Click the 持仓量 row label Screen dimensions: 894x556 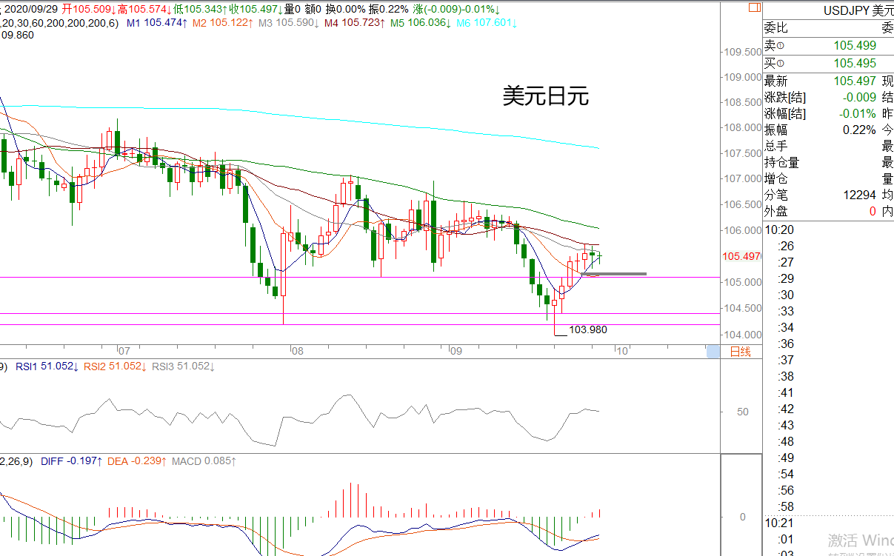tap(782, 162)
